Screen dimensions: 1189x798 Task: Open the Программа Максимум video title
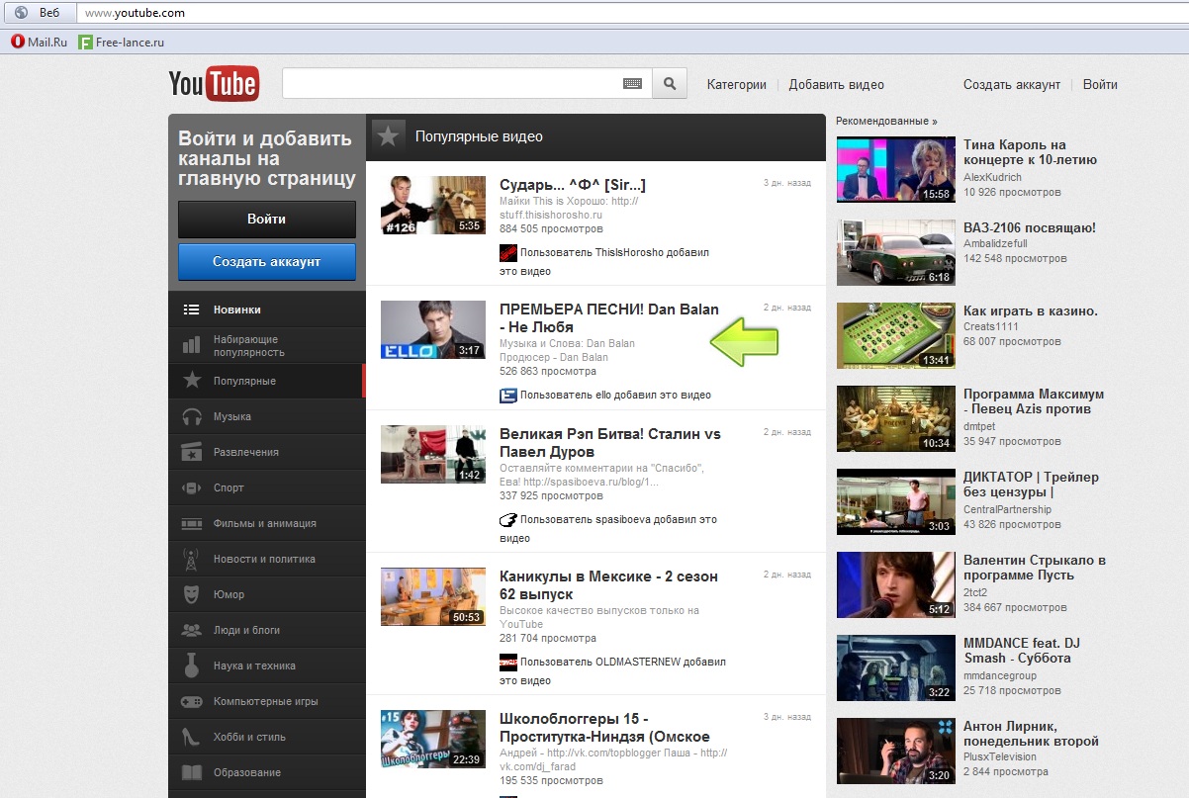pos(1034,401)
